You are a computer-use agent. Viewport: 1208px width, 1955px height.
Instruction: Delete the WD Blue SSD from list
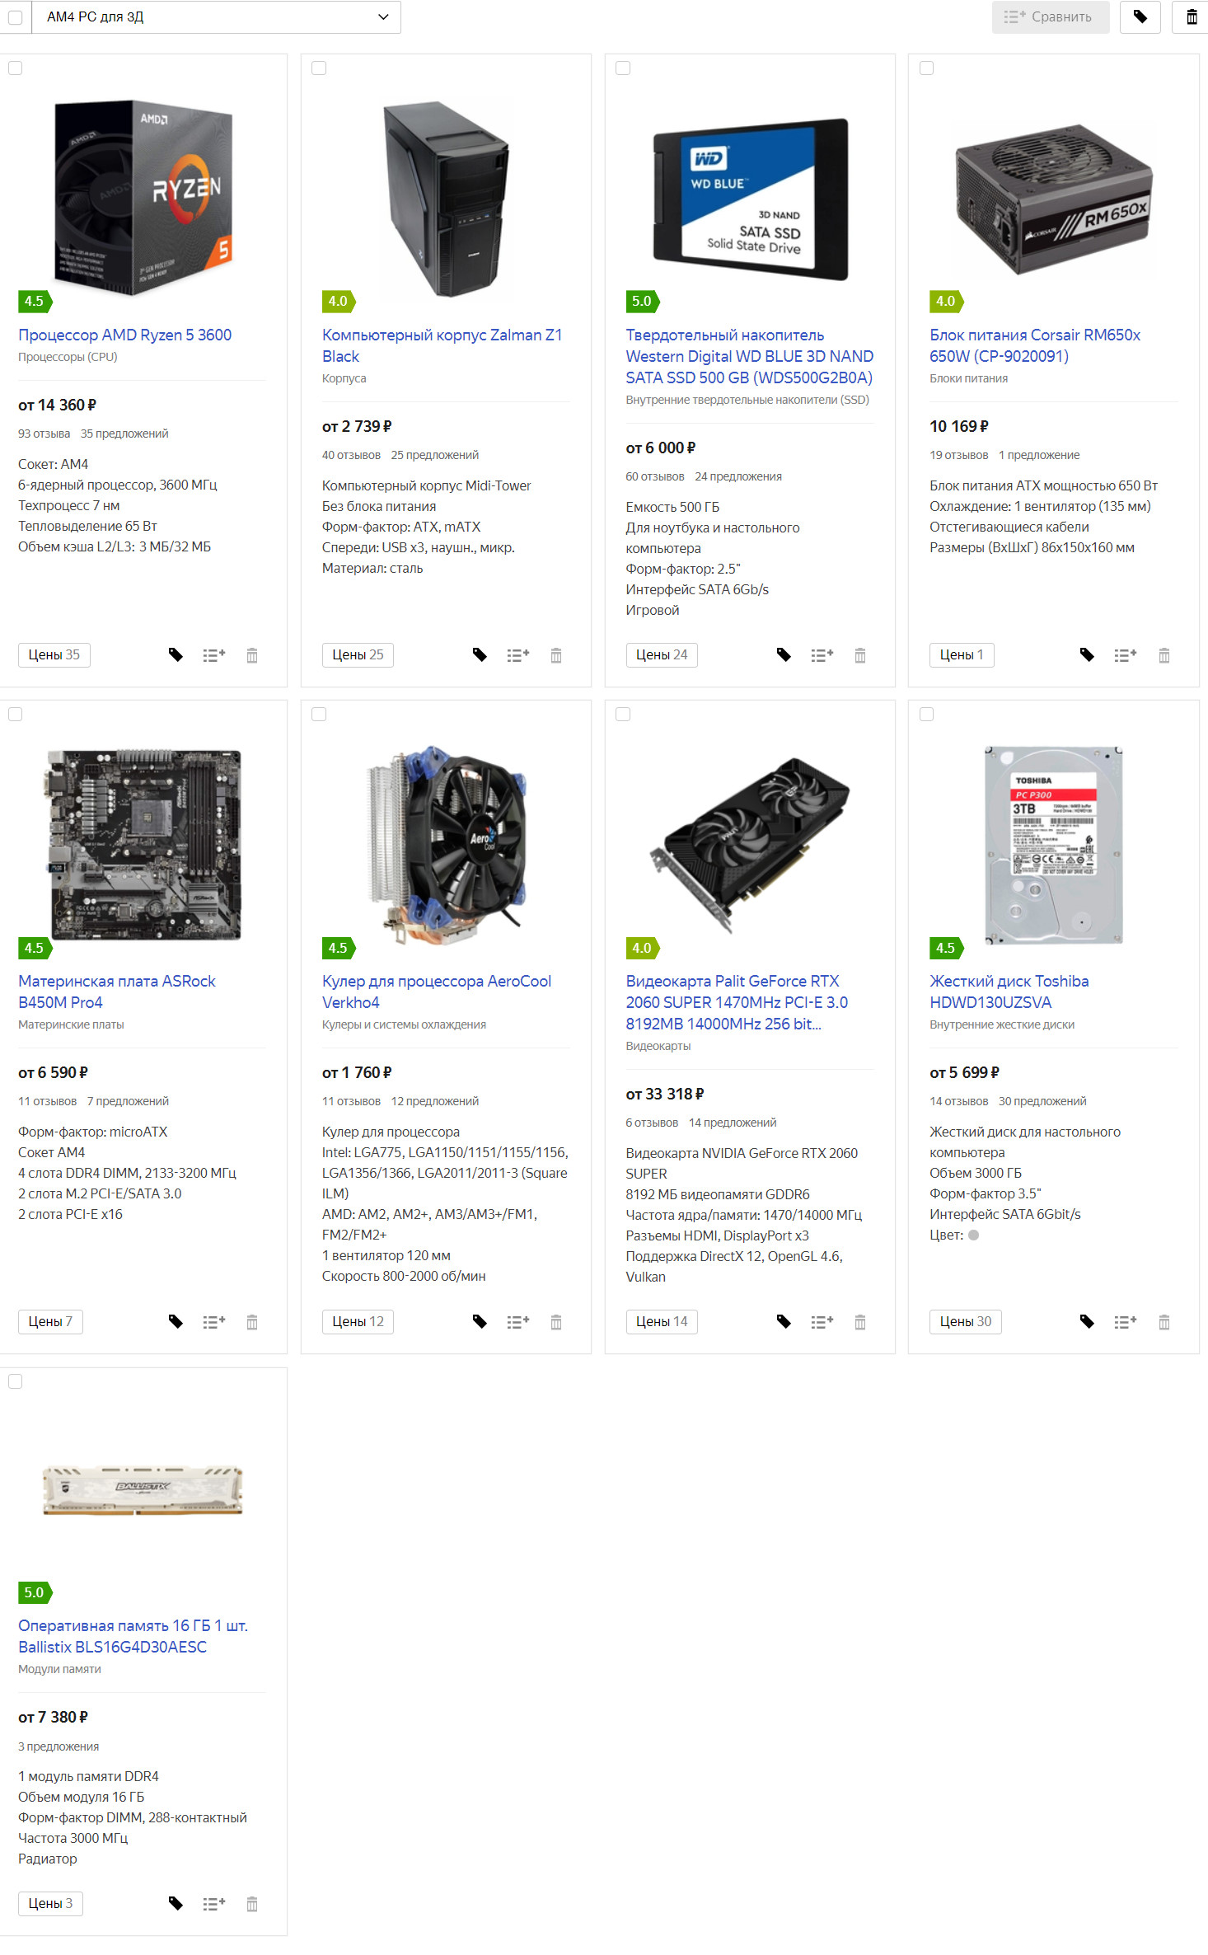860,655
